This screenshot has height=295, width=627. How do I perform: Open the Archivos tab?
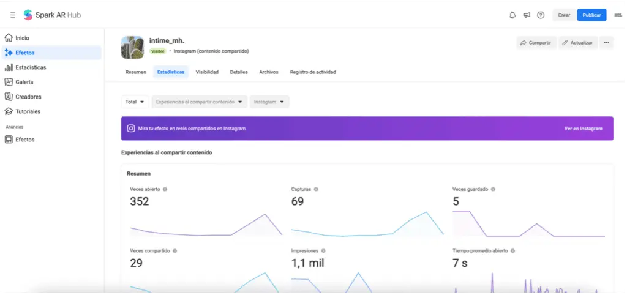click(x=269, y=72)
